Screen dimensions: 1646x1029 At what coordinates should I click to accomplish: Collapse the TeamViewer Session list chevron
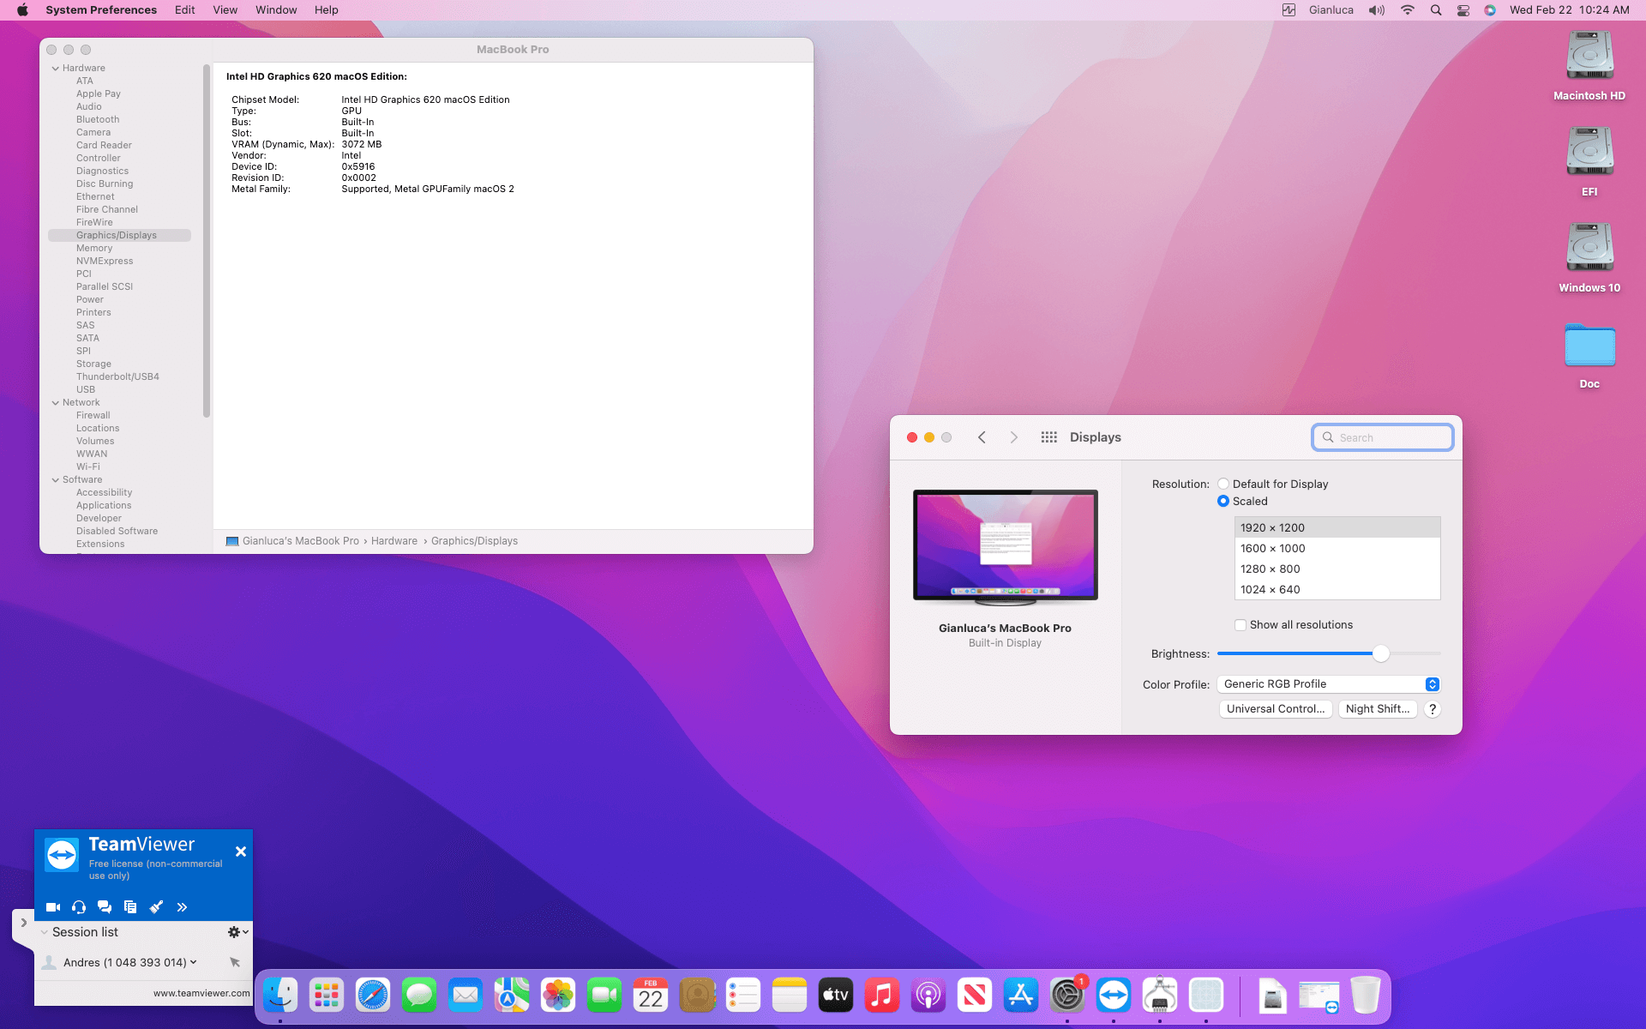(x=45, y=932)
